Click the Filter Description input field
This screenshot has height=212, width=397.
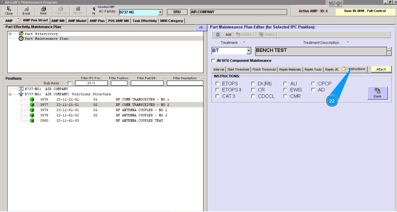click(x=185, y=83)
